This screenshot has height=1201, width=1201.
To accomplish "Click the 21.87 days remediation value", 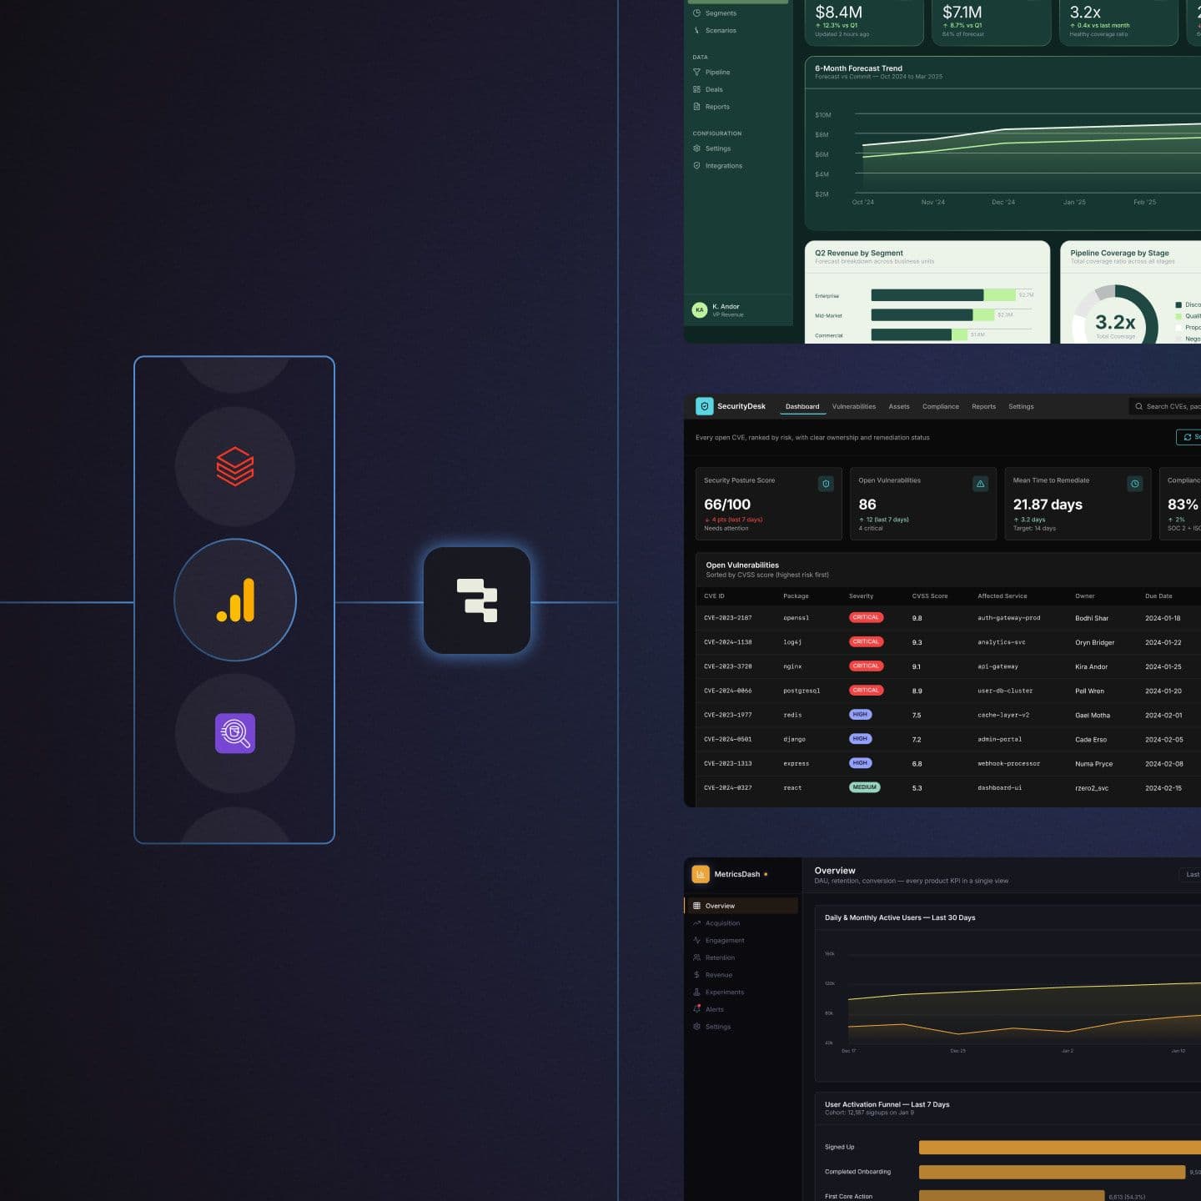I will pos(1048,505).
